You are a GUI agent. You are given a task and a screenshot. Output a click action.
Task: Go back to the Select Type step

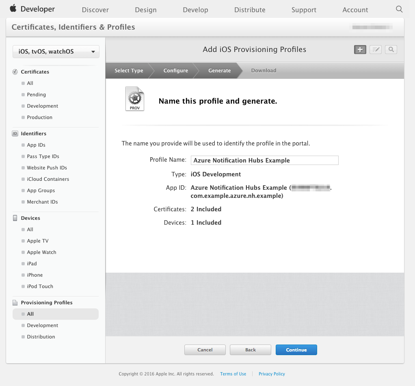[x=128, y=70]
